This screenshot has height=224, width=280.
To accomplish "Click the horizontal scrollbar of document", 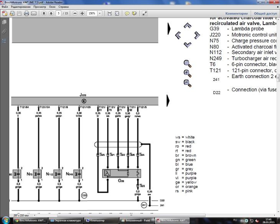I will [x=131, y=215].
